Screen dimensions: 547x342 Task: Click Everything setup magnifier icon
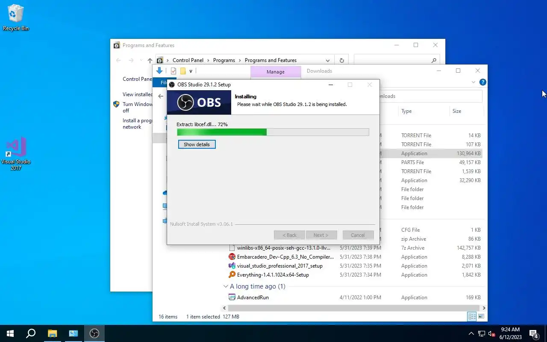point(232,275)
